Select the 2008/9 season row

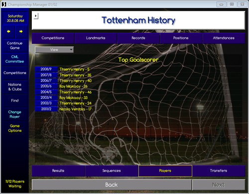(x=46, y=69)
